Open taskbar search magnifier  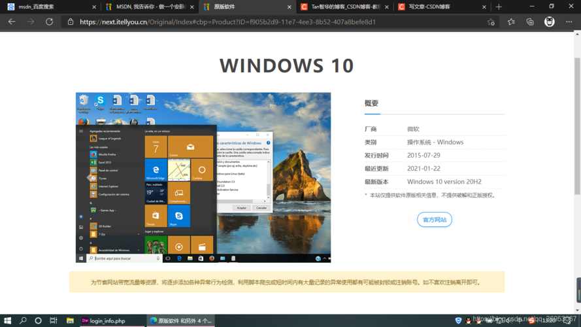(x=23, y=320)
